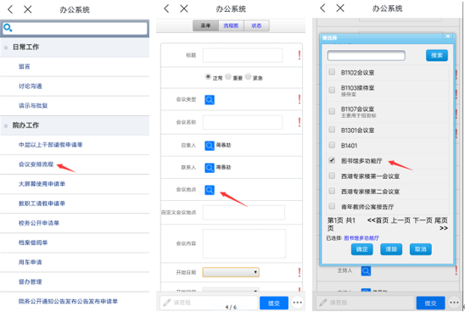The height and width of the screenshot is (312, 465).
Task: Open the 开始日期 dropdown
Action: [231, 272]
